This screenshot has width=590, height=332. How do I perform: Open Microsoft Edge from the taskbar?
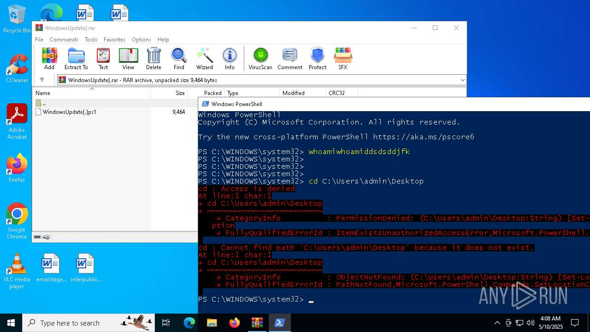tap(189, 323)
